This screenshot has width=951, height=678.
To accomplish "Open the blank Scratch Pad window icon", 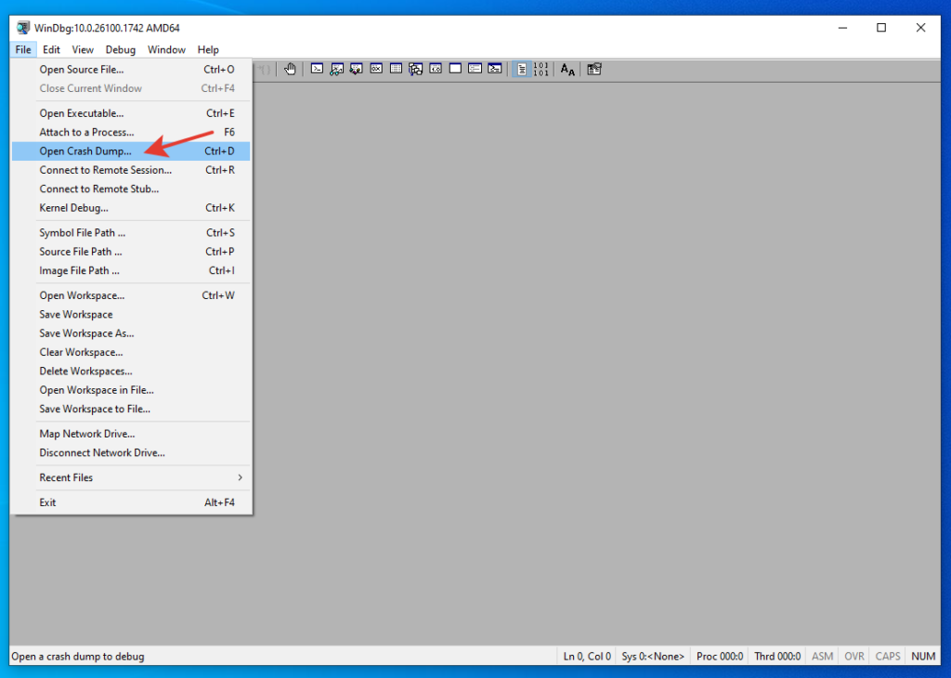I will [x=455, y=69].
